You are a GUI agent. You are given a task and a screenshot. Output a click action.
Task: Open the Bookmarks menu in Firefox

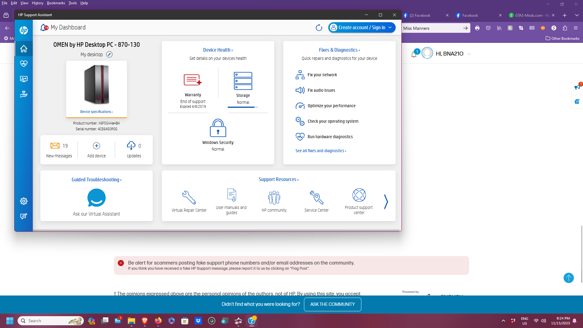(x=56, y=3)
